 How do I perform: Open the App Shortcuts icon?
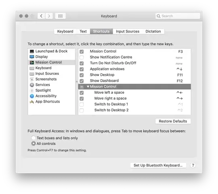[32, 102]
